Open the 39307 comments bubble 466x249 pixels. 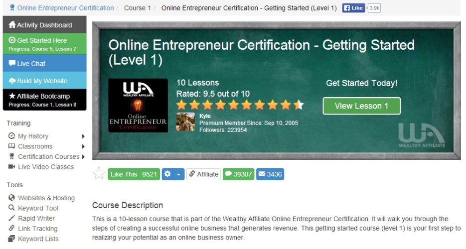point(239,174)
